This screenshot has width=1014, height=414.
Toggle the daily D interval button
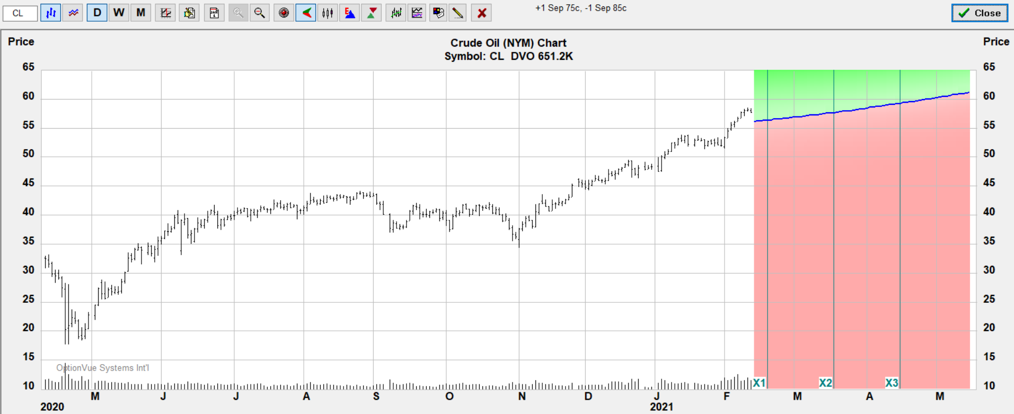pos(97,13)
